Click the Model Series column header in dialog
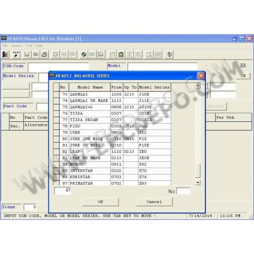Viewport: 254px width, 254px height. [154, 87]
